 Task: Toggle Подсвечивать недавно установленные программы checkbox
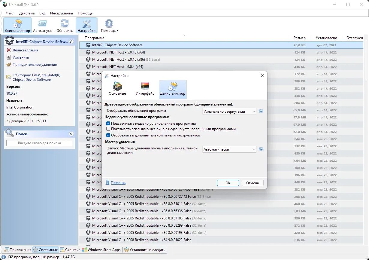pos(108,124)
